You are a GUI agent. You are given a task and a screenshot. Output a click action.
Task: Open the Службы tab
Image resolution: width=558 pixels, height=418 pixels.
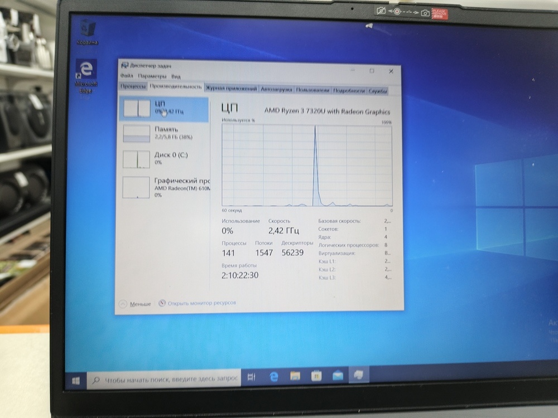(377, 91)
